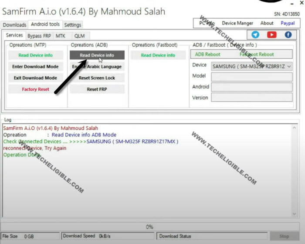Click the log scrollbar up arrow
The height and width of the screenshot is (244, 305).
tap(294, 128)
